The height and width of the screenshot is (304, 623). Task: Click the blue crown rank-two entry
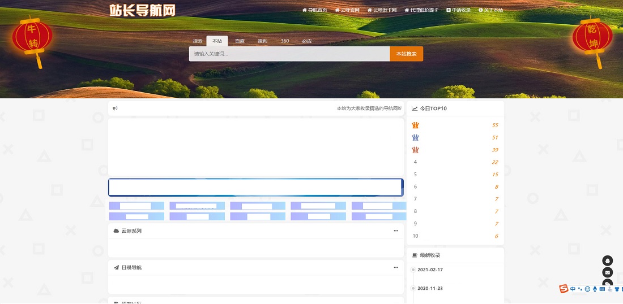tap(415, 137)
